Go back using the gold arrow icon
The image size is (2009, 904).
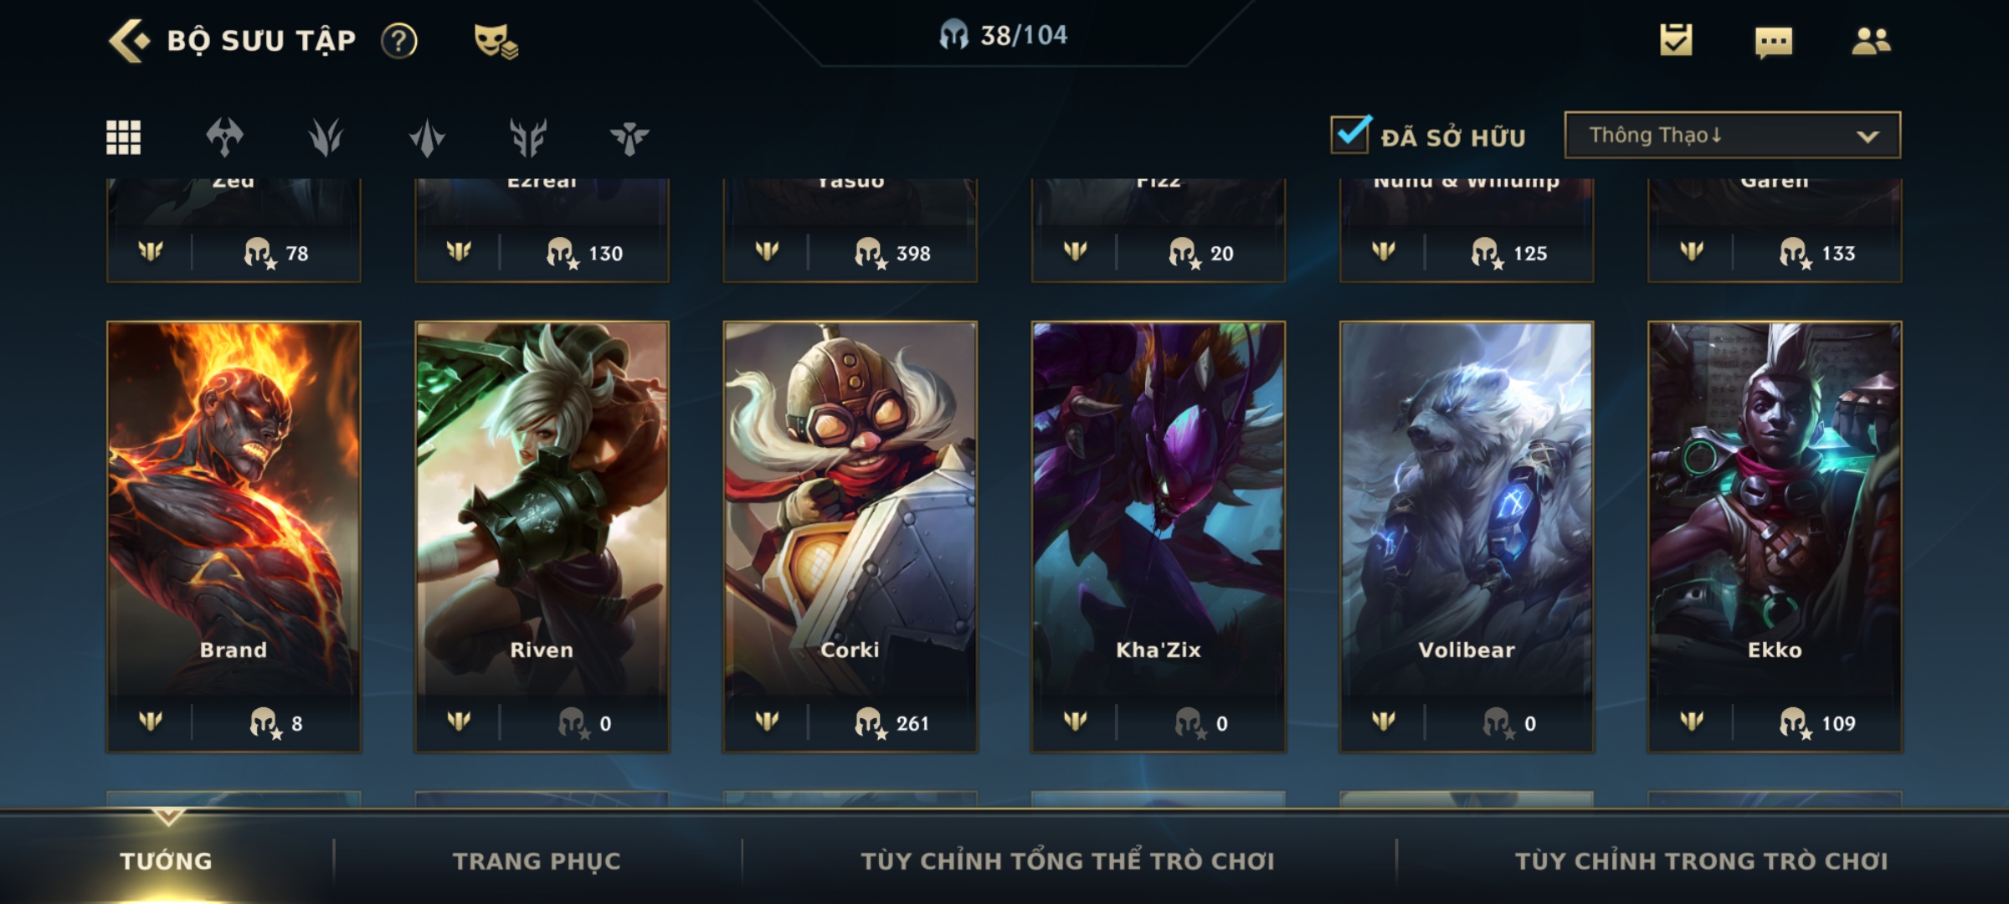coord(129,40)
